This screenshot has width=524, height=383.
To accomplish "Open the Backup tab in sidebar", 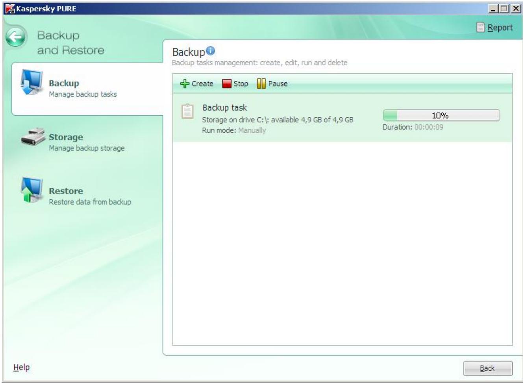I will (x=87, y=89).
